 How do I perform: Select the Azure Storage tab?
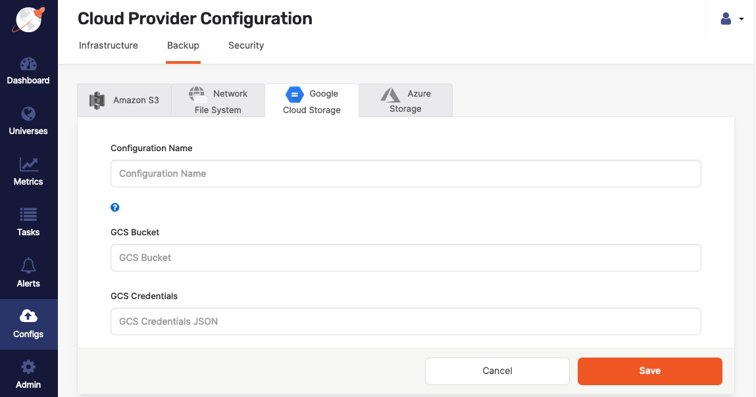pyautogui.click(x=405, y=101)
